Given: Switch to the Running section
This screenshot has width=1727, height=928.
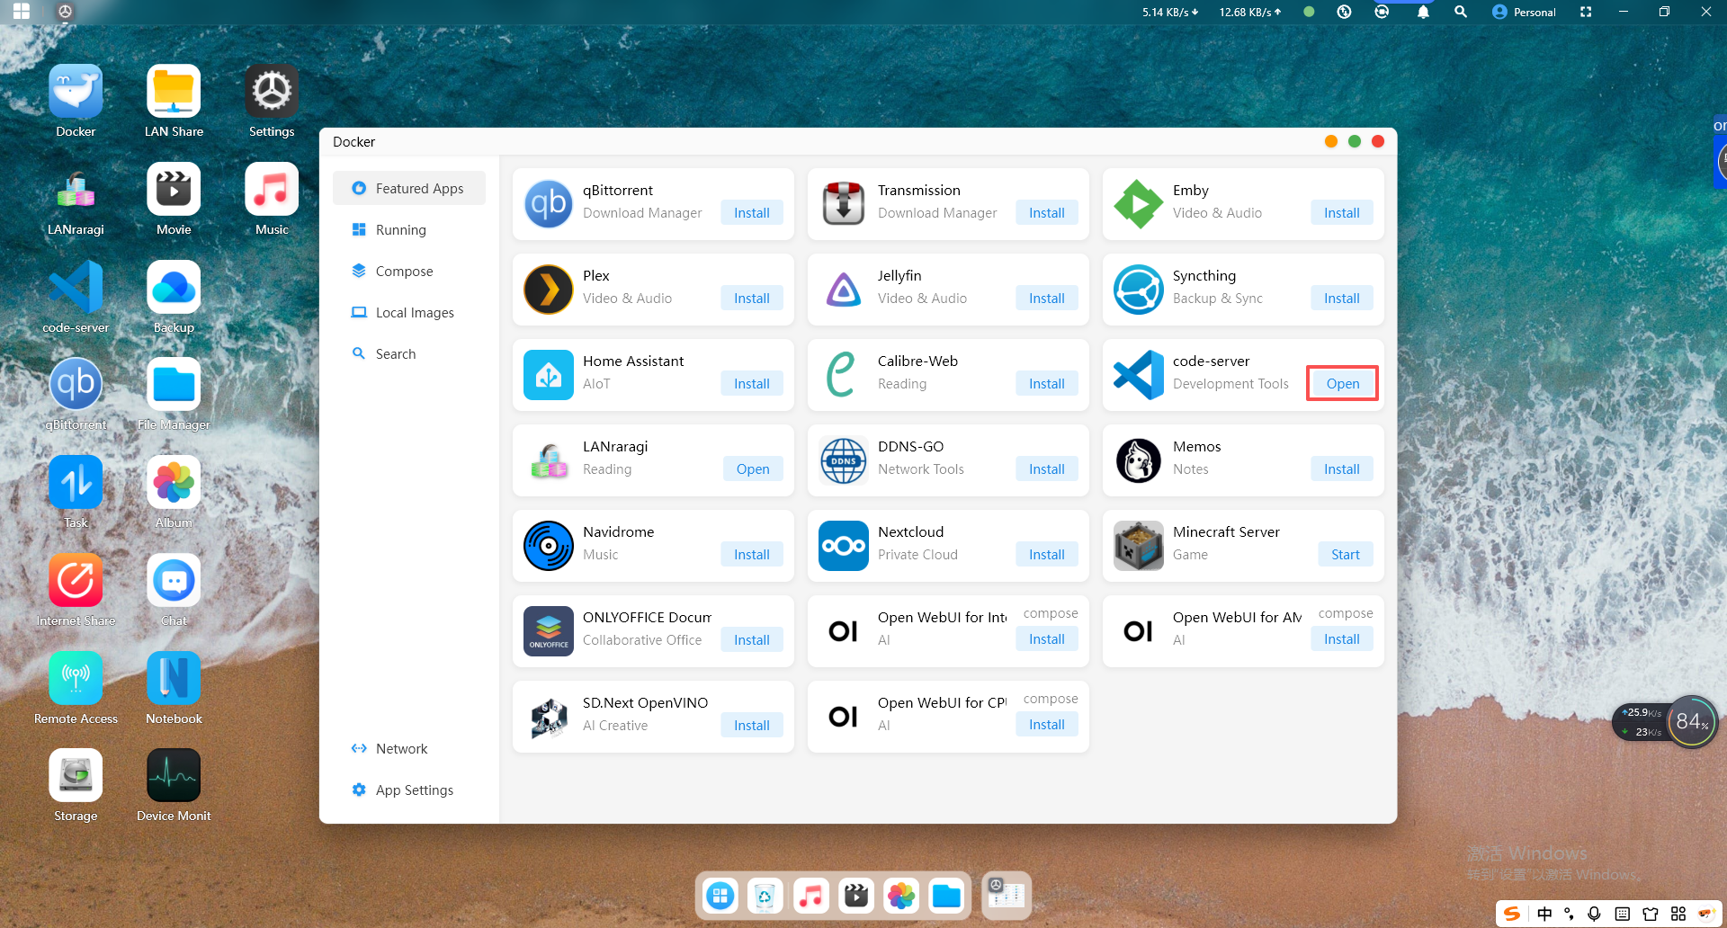Looking at the screenshot, I should click(409, 229).
